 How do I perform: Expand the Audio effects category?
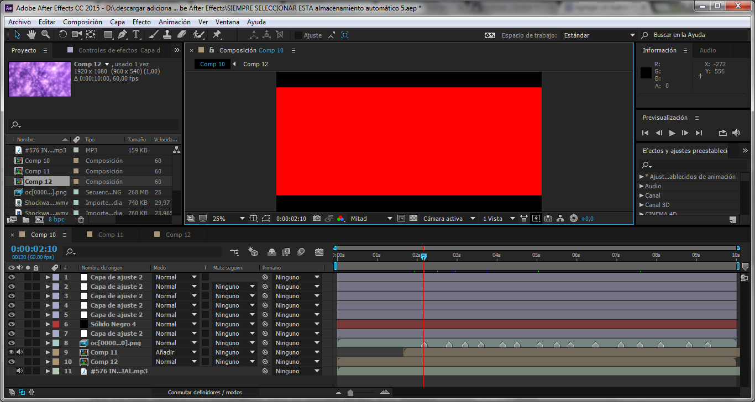tap(642, 186)
